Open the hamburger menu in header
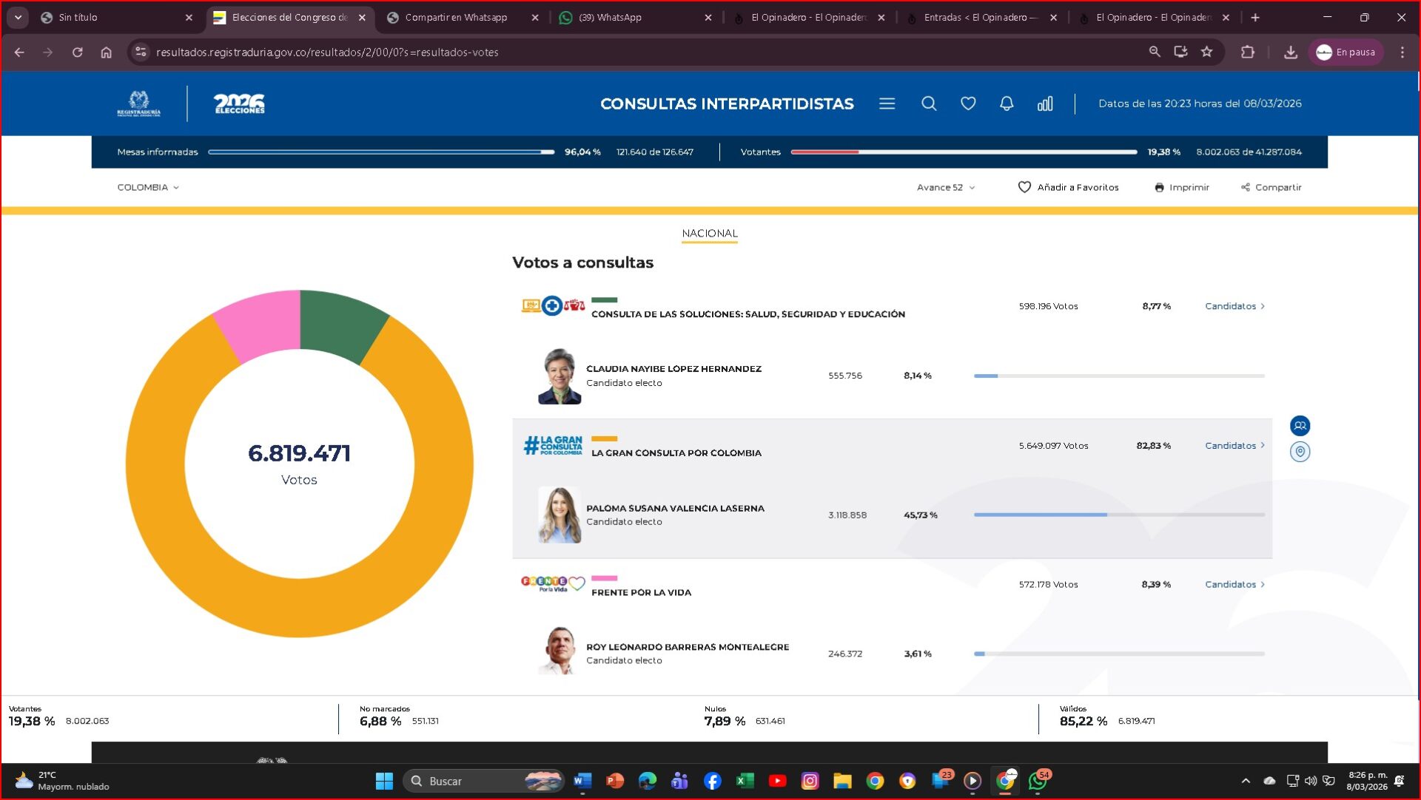The height and width of the screenshot is (800, 1421). point(887,104)
